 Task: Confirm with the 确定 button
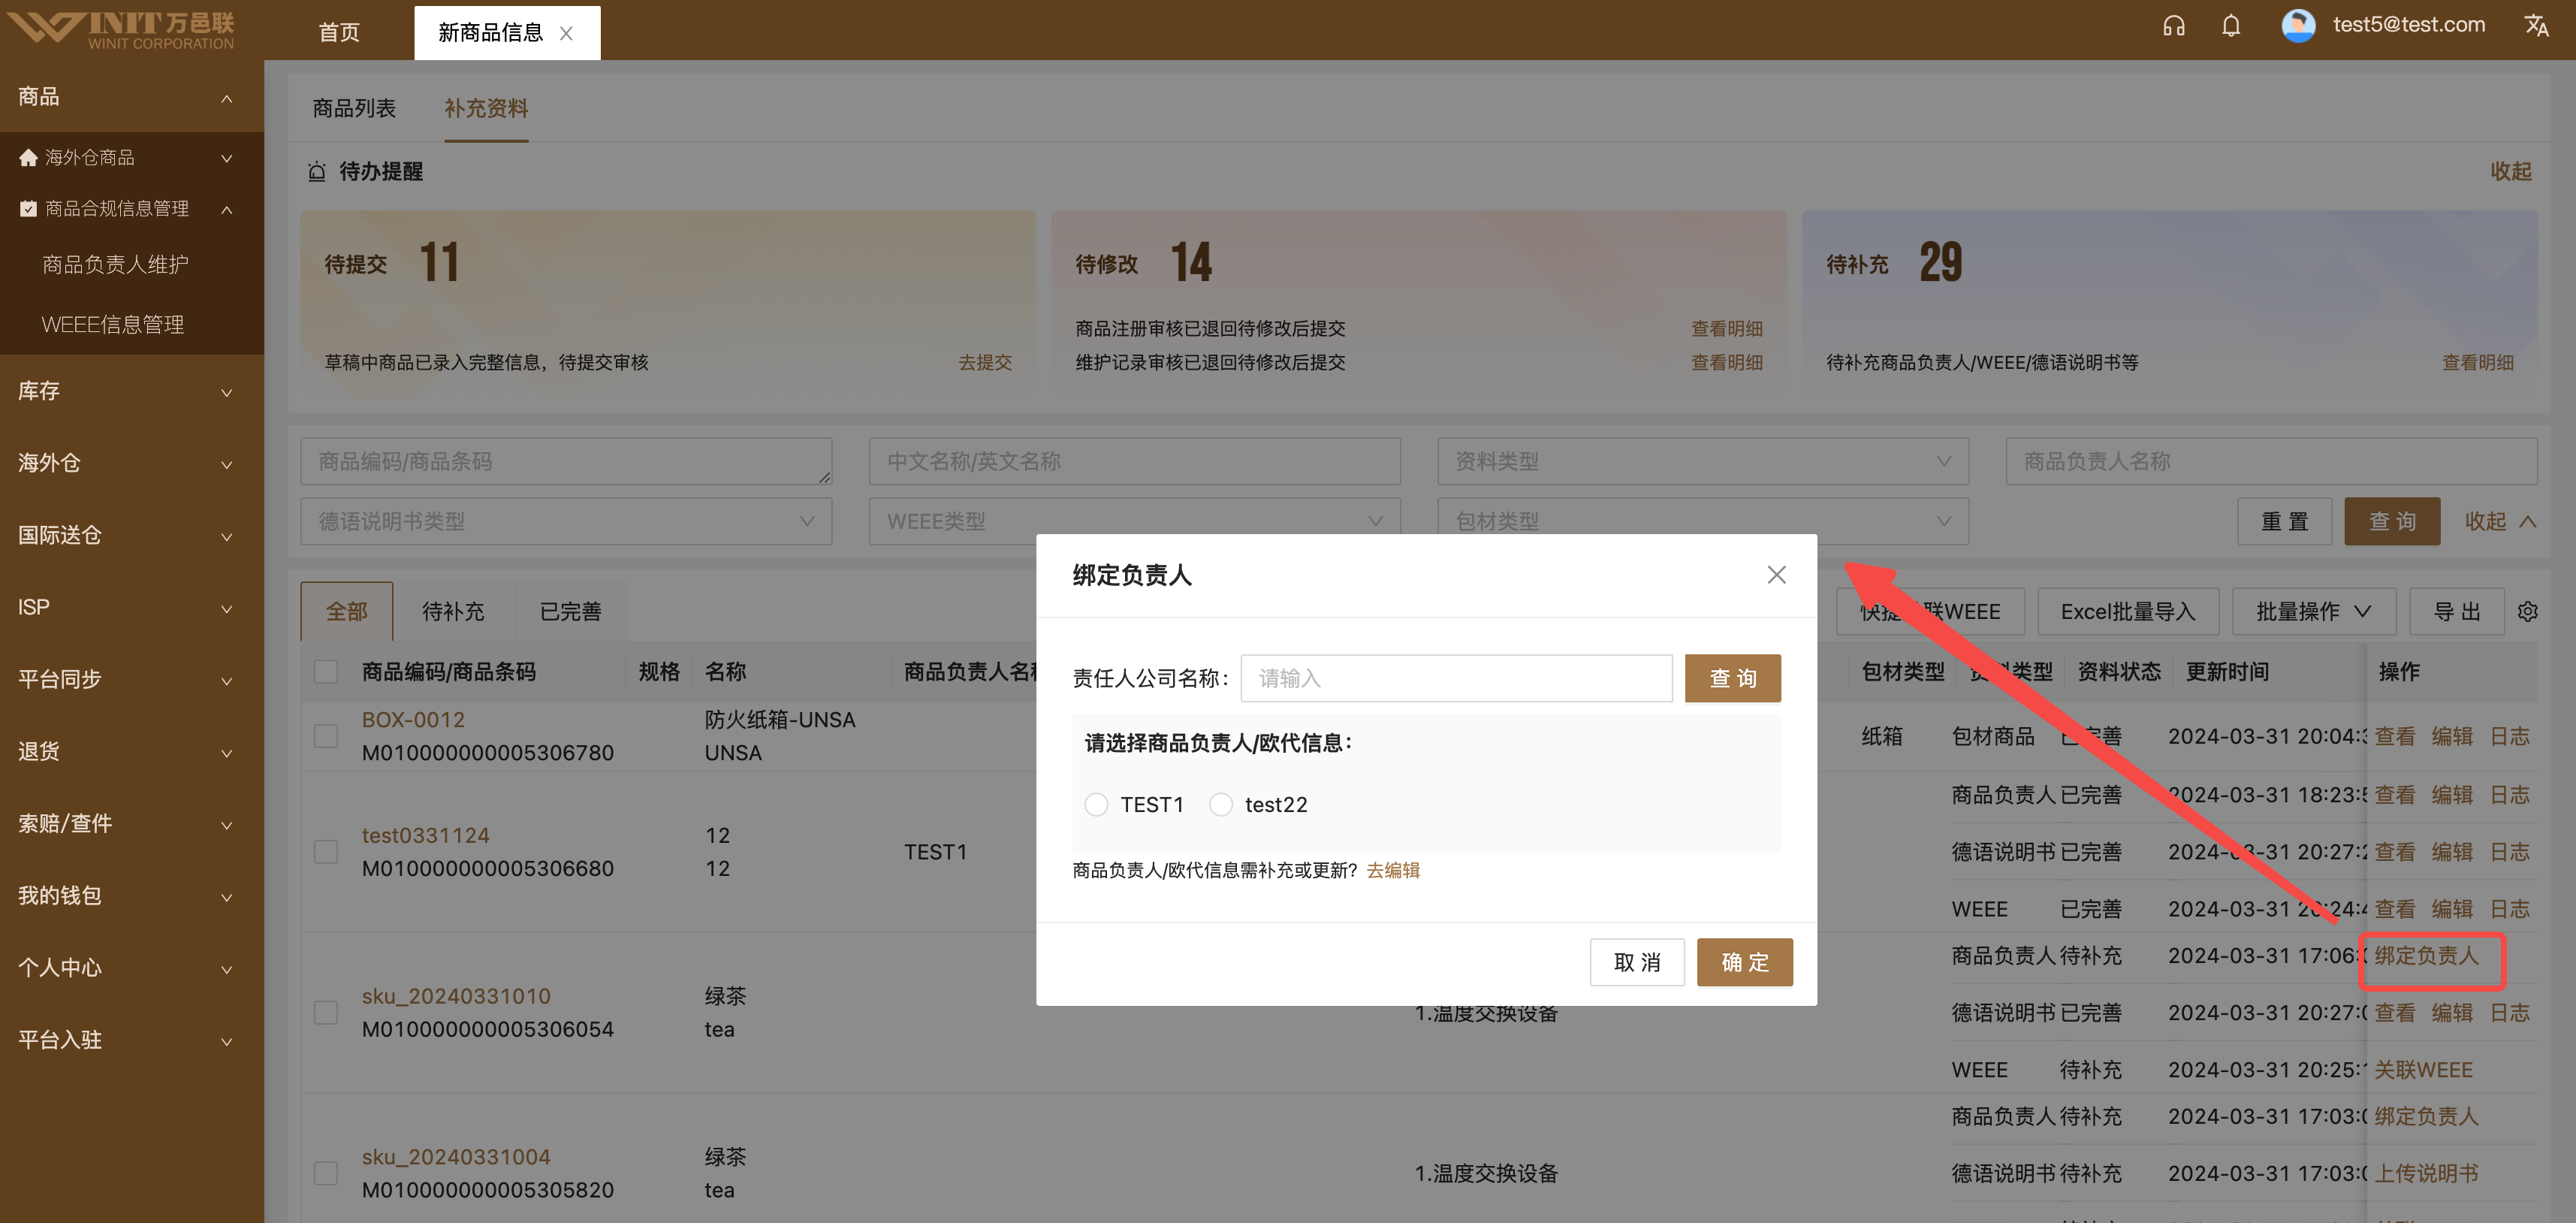(1745, 962)
